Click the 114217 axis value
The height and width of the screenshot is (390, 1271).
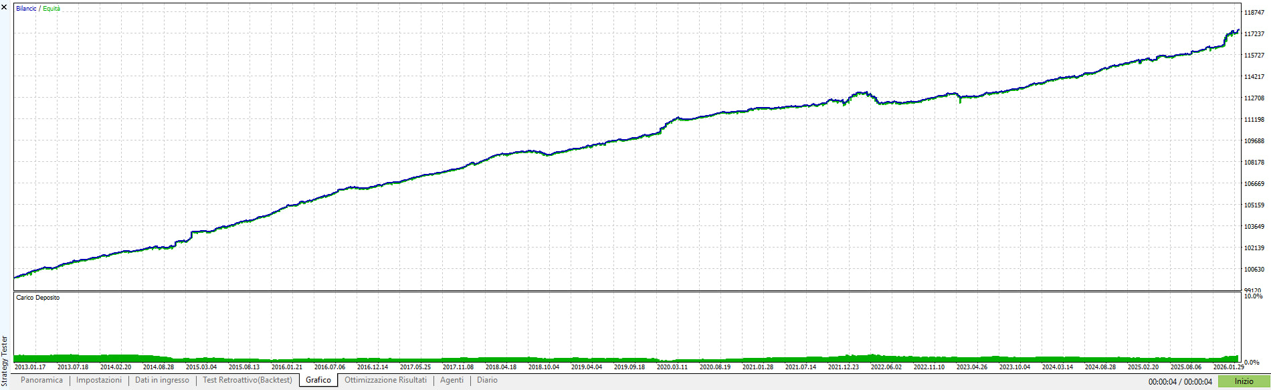click(1254, 76)
